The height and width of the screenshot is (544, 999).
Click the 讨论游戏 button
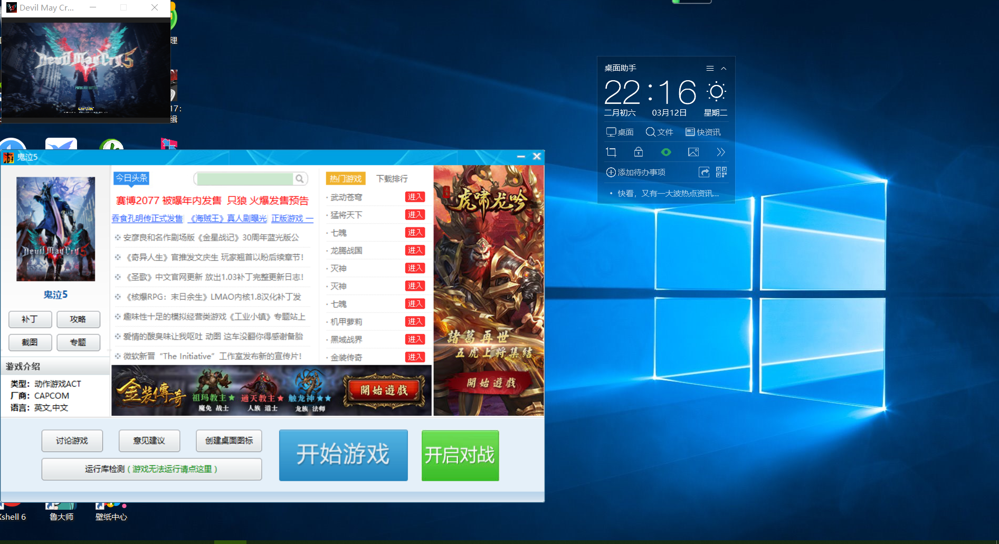pos(72,441)
